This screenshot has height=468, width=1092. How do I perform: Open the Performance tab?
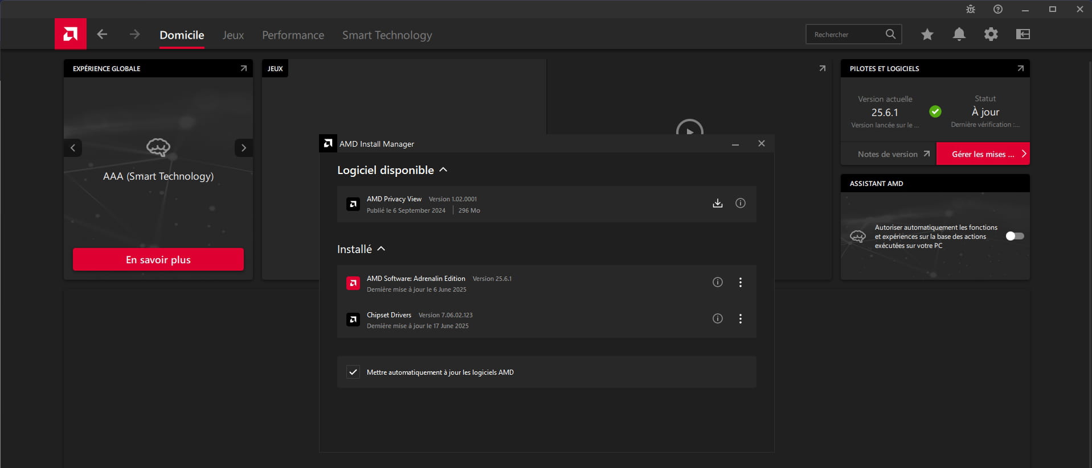pos(293,35)
